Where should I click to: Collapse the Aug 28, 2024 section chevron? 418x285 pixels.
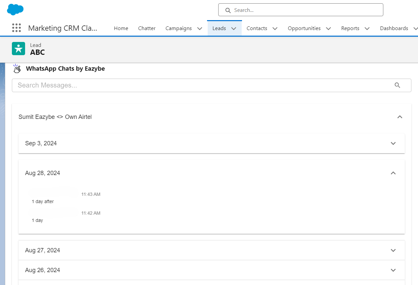[x=393, y=173]
